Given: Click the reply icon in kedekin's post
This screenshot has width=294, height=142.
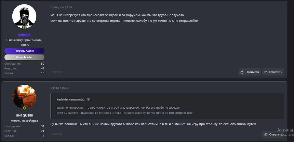Looking at the screenshot, I should pos(266,72).
